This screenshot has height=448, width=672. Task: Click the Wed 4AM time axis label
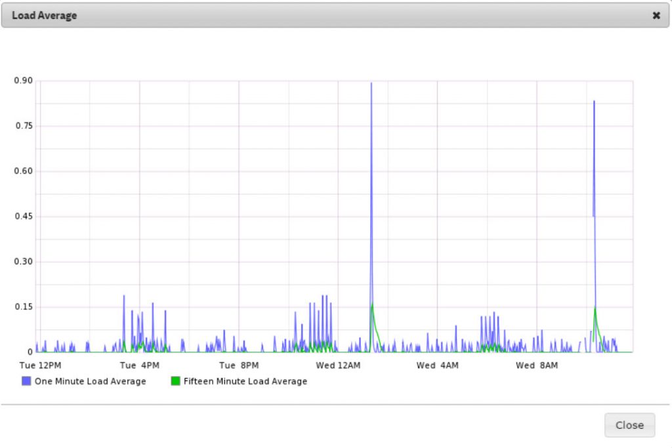pyautogui.click(x=437, y=365)
